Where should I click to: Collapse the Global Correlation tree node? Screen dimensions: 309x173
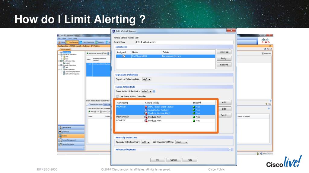pos(59,70)
